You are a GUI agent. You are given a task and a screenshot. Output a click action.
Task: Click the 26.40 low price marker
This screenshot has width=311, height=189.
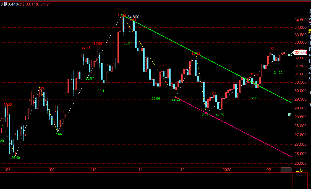pos(15,158)
